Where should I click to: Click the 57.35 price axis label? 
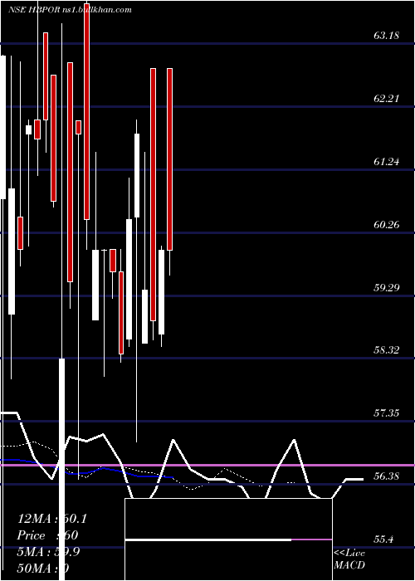coord(387,413)
